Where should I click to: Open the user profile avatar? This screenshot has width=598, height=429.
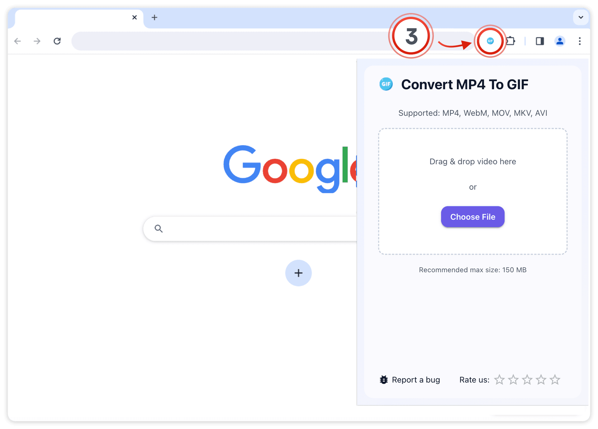(x=560, y=41)
